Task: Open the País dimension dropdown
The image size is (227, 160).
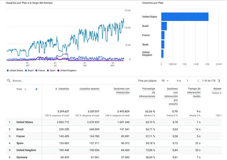Action: click(21, 89)
